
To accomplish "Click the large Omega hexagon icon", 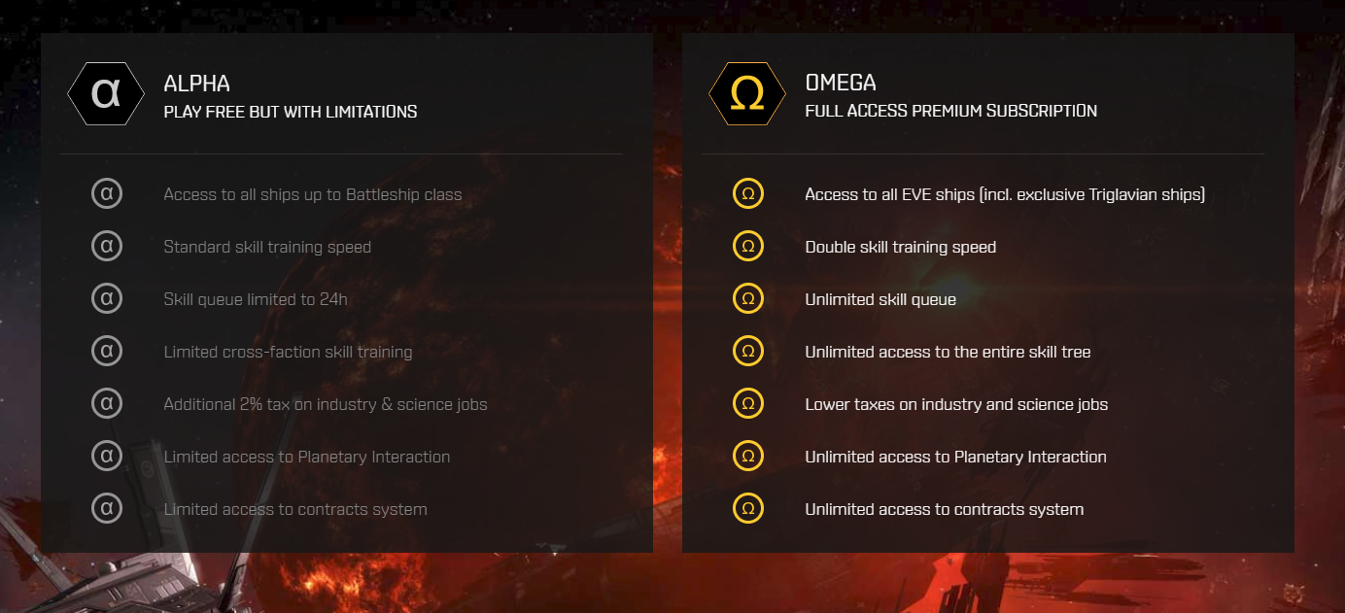I will click(747, 94).
